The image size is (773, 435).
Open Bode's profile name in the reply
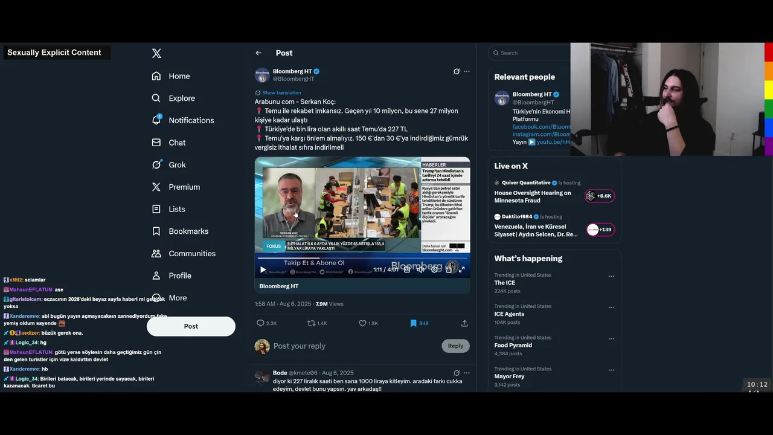coord(280,373)
